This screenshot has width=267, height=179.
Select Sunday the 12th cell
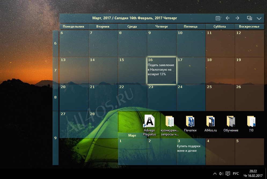[x=250, y=43]
